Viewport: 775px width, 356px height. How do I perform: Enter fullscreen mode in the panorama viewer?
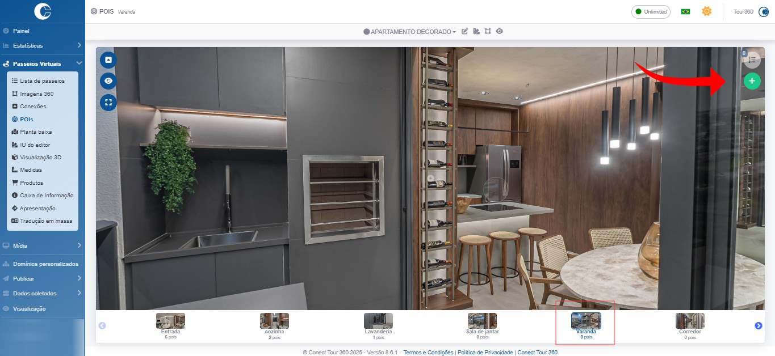pyautogui.click(x=108, y=103)
